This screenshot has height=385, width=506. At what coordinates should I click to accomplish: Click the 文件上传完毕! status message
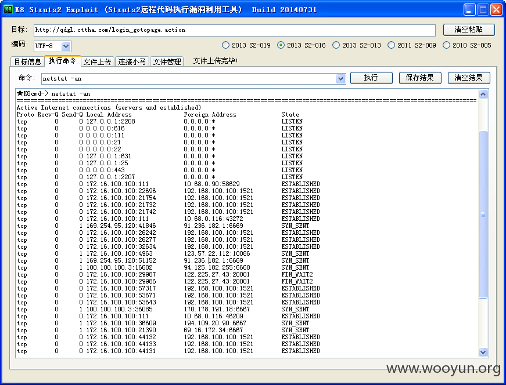point(216,61)
